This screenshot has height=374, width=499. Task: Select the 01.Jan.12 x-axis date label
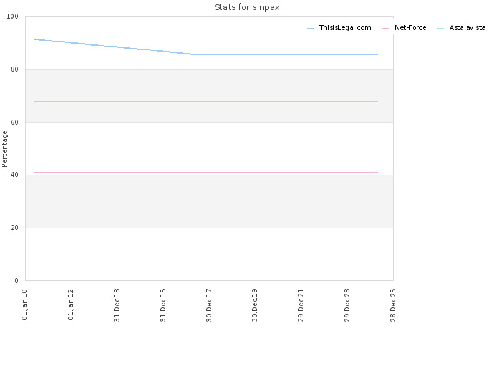70,305
